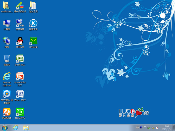This screenshot has height=131, width=175.
Task: Select the Recycle Bin (回收站) icon
Action: click(7, 59)
